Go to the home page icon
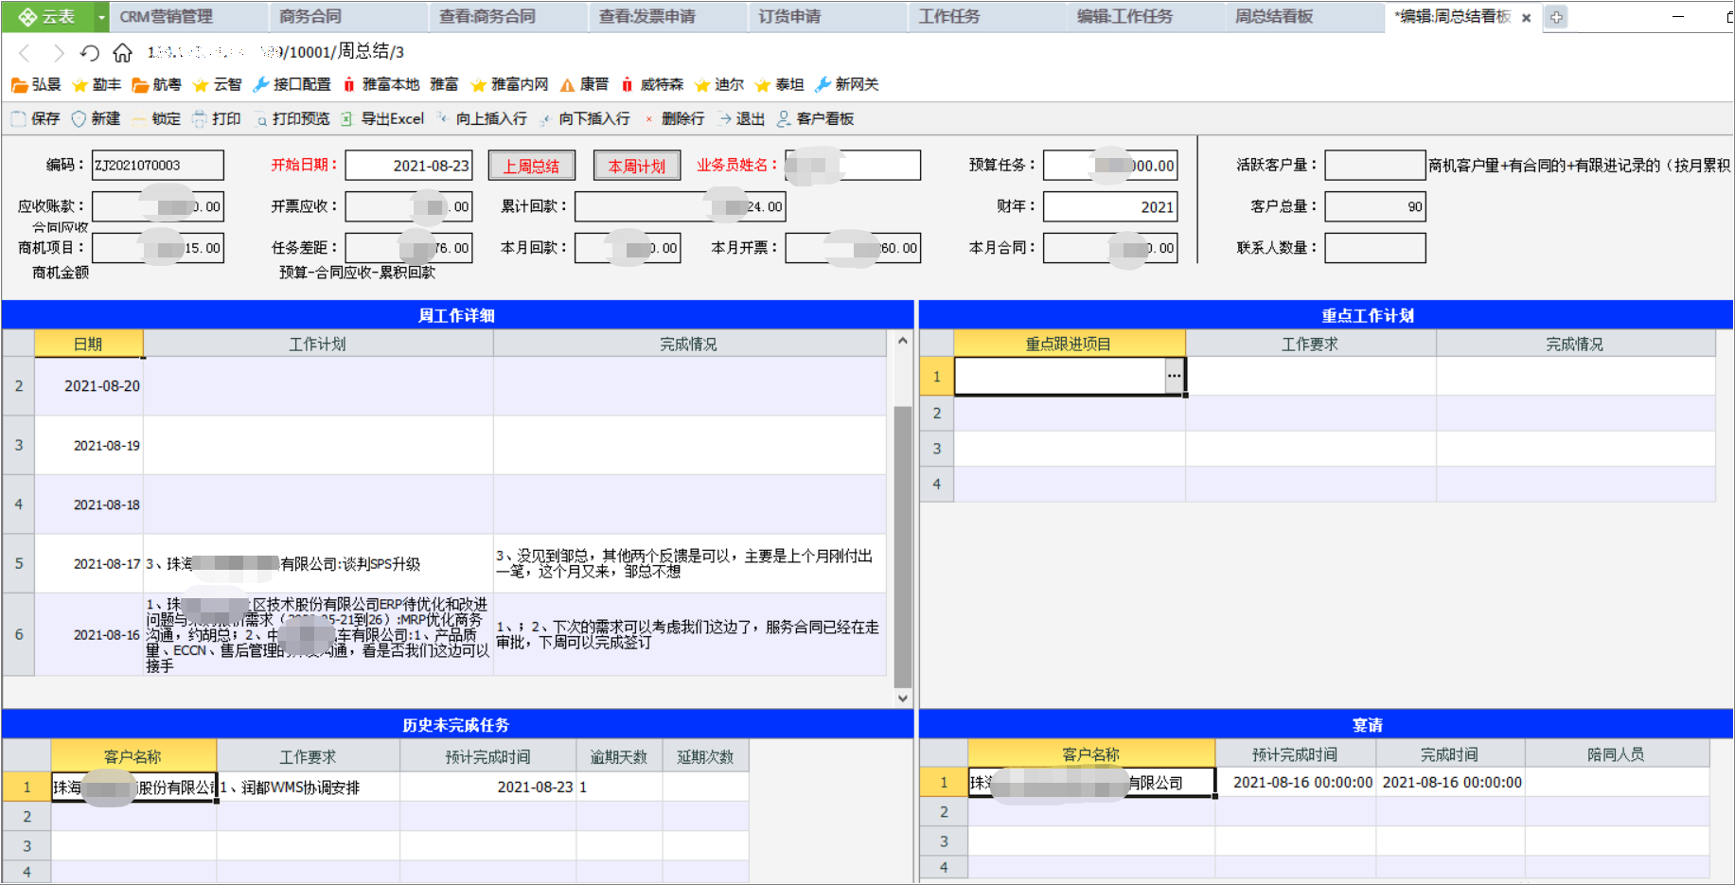Viewport: 1735px width, 885px height. pos(122,52)
